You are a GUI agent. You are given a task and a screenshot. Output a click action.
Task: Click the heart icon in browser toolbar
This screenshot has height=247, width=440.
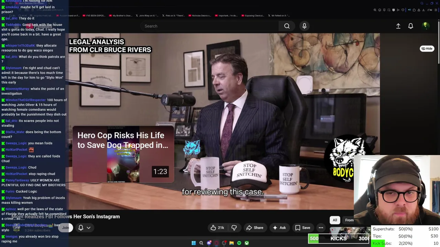[403, 10]
